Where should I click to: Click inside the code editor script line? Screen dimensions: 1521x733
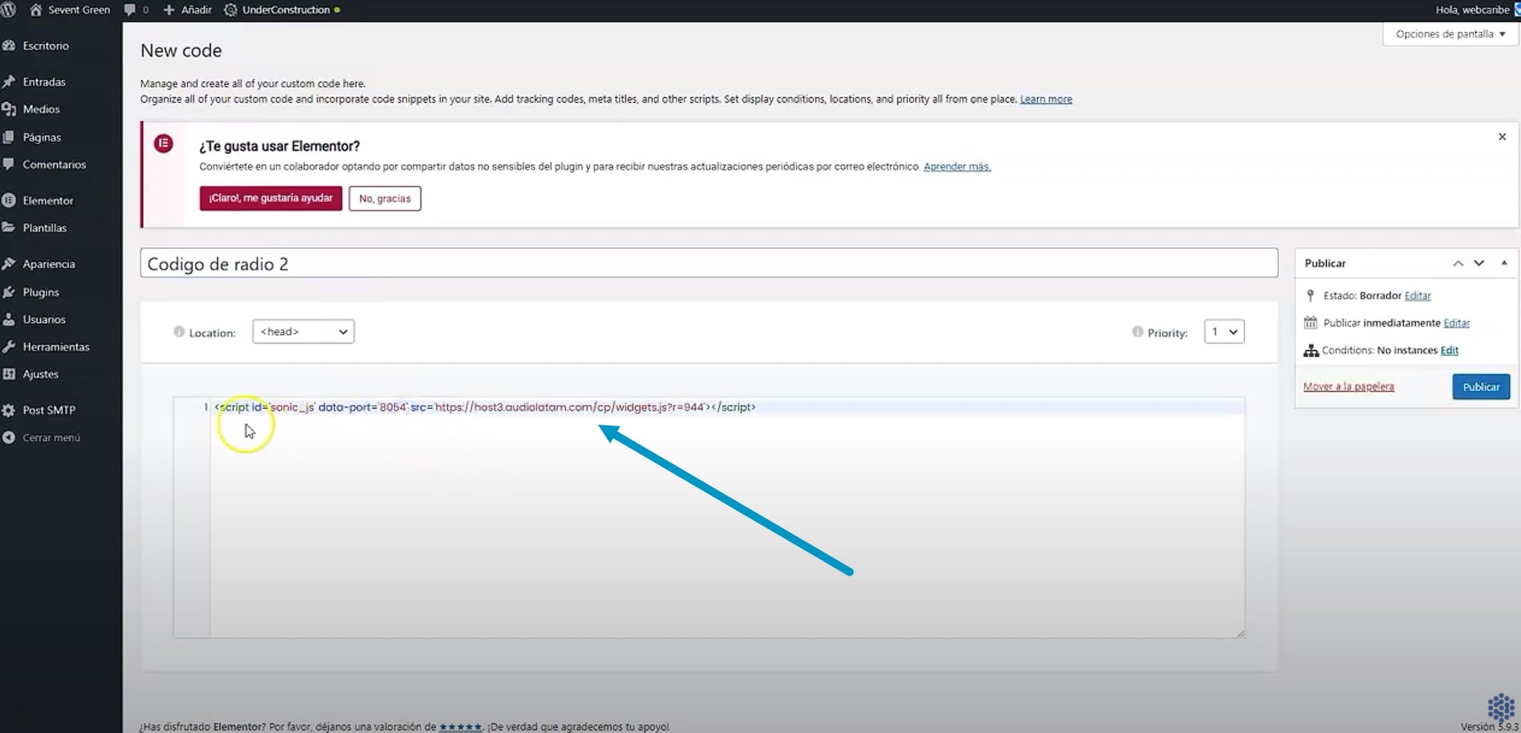click(485, 407)
